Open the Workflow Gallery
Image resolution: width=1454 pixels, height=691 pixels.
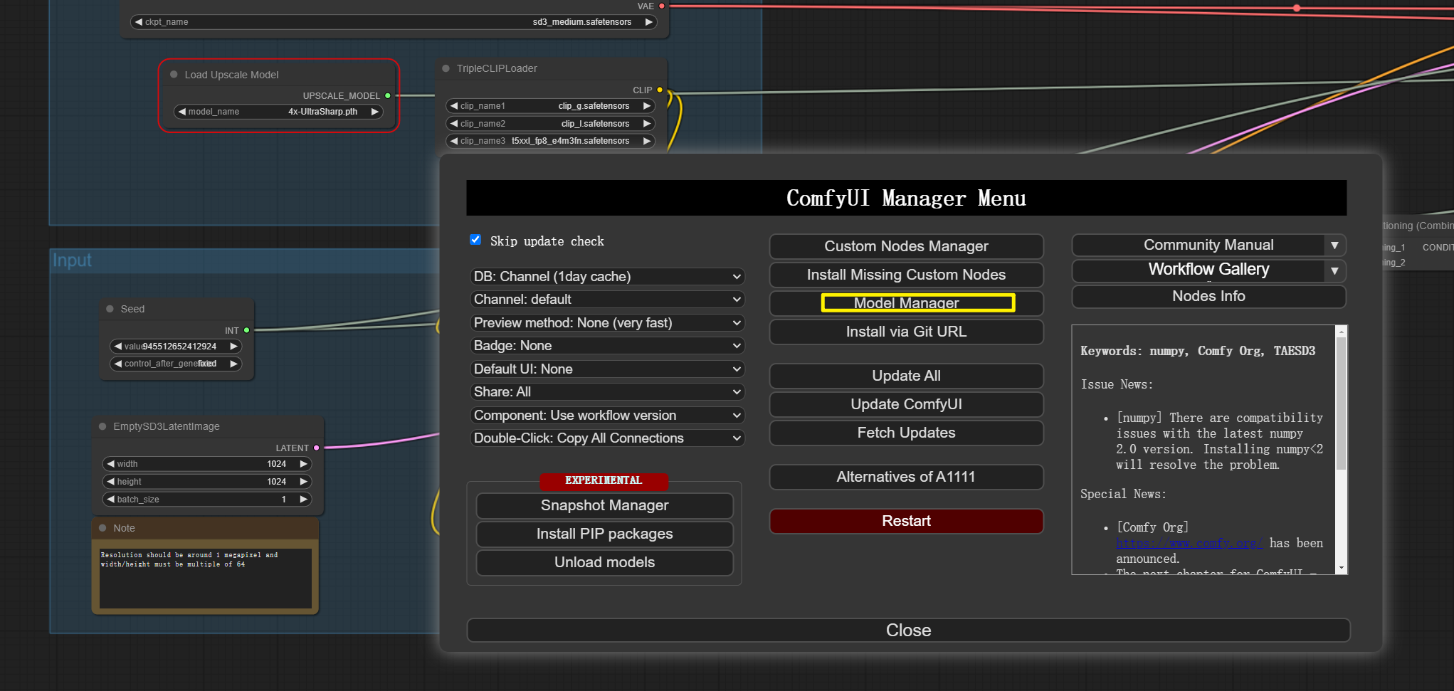pos(1199,270)
